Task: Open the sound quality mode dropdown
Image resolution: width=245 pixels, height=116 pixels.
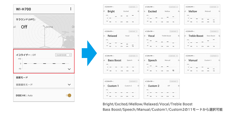Action: click(x=69, y=85)
